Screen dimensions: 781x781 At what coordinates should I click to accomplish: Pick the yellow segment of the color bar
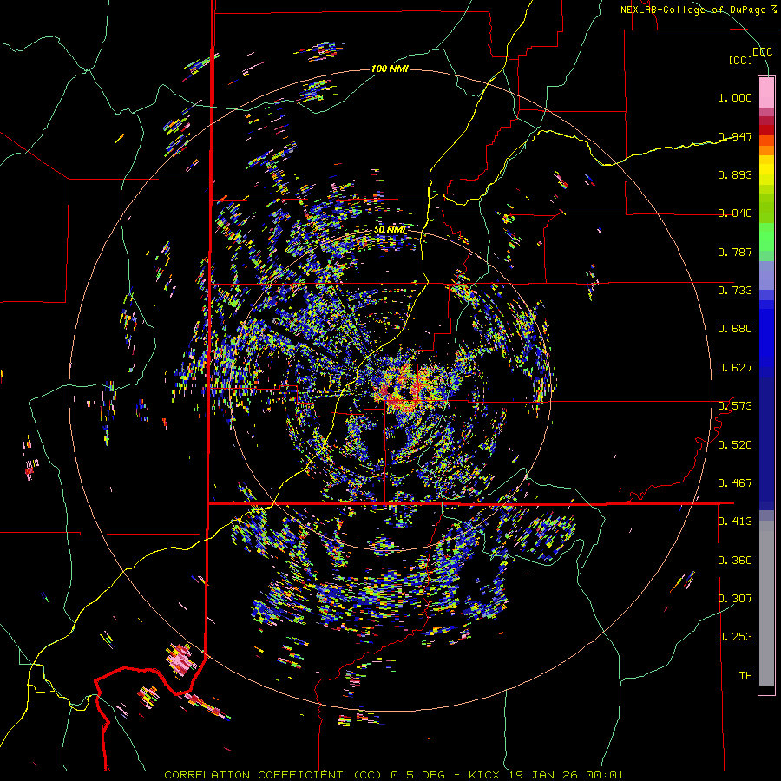tap(766, 171)
